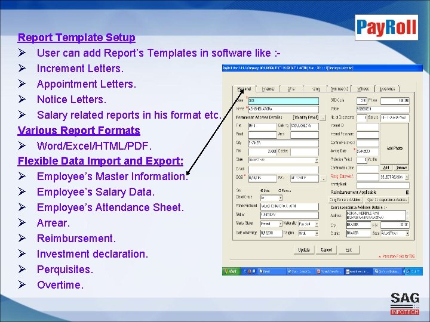Screen dimensions: 430x322
Task: Expand the Nationality dropdown
Action: click(317, 224)
